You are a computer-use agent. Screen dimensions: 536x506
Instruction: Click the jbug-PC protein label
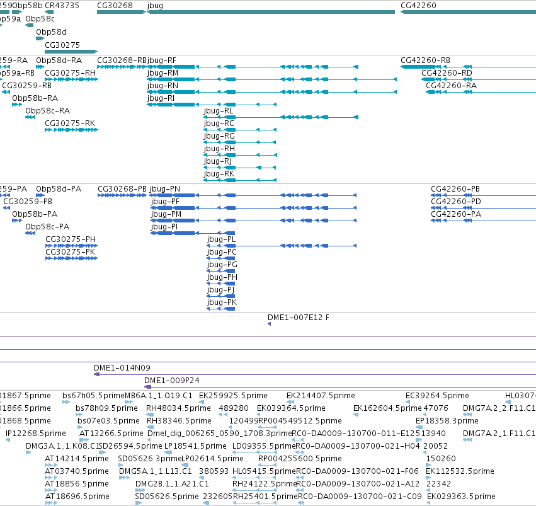click(x=222, y=252)
